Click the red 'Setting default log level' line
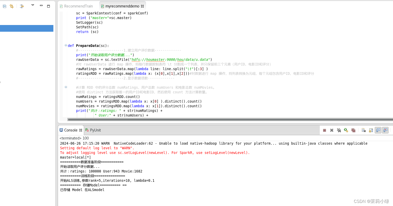The image size is (393, 206). 97,148
